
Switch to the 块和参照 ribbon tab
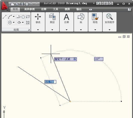[30, 9]
